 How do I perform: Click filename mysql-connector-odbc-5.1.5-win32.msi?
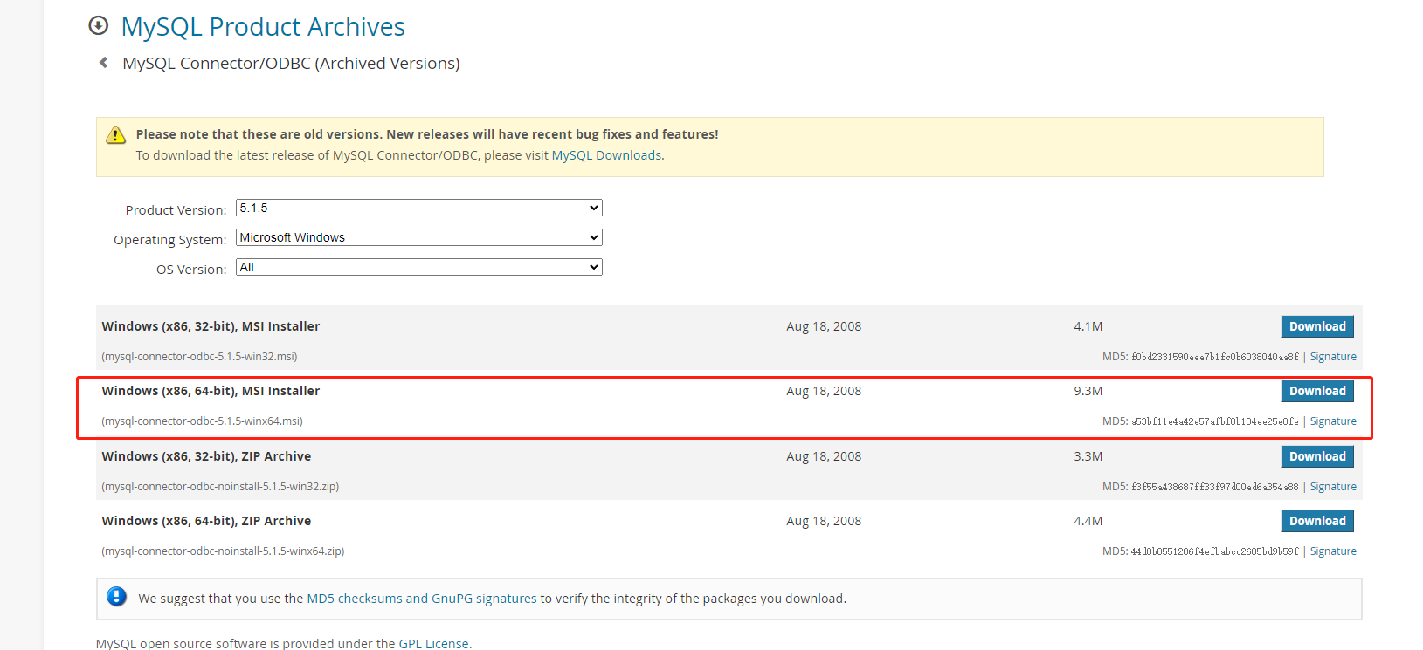pyautogui.click(x=199, y=357)
